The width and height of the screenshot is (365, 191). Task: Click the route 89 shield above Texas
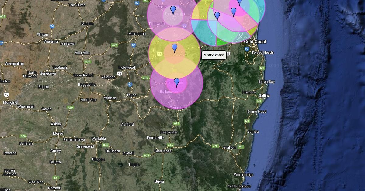point(130,85)
